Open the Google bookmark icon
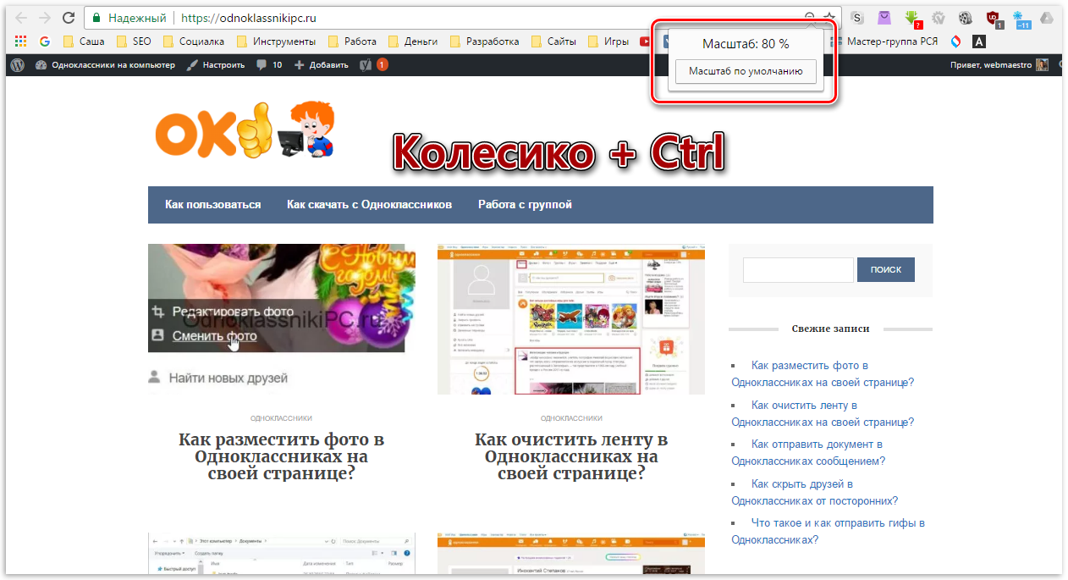 pos(44,41)
